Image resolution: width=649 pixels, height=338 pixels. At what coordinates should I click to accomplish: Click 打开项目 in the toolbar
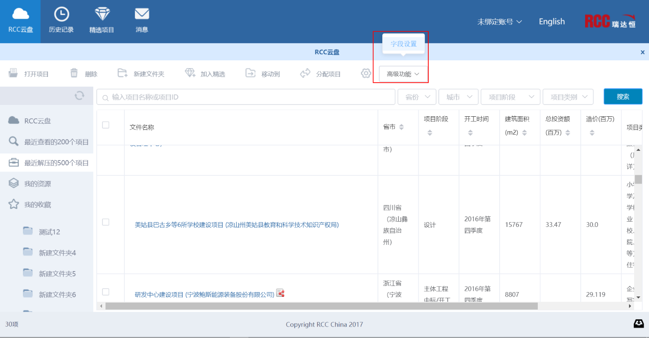[29, 74]
